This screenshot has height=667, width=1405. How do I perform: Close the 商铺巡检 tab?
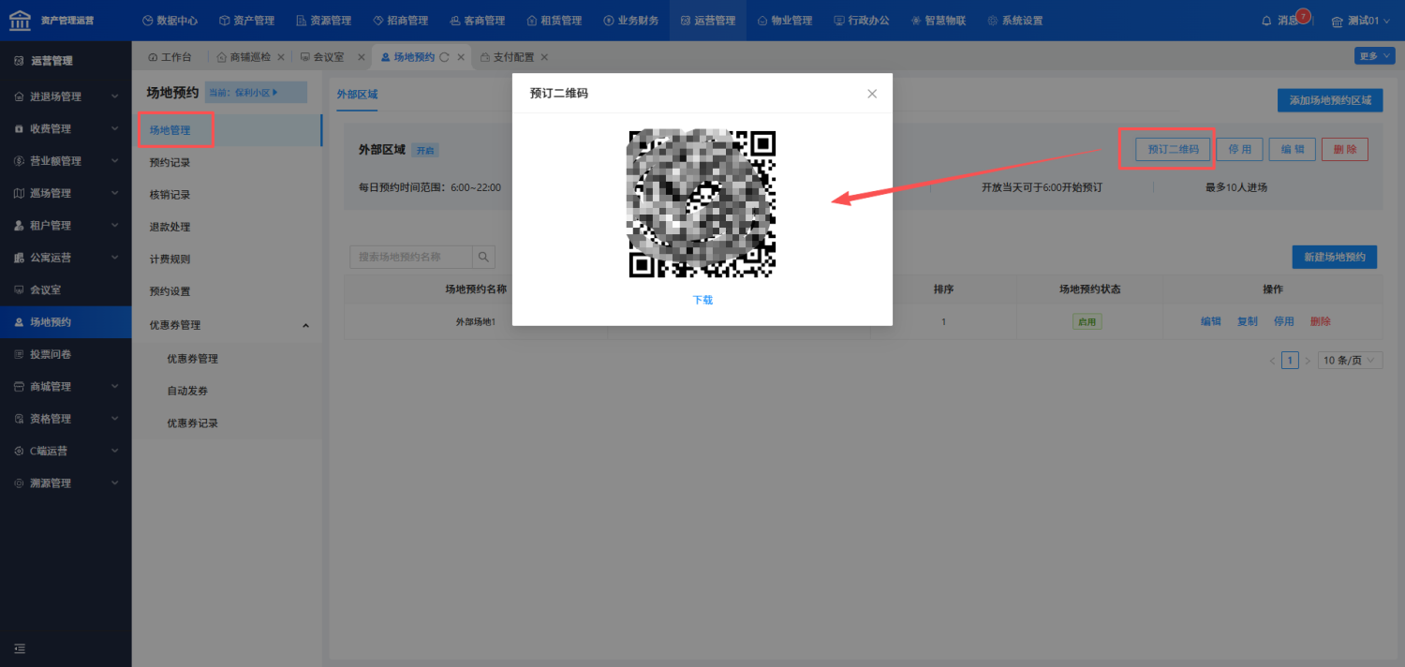[x=281, y=57]
